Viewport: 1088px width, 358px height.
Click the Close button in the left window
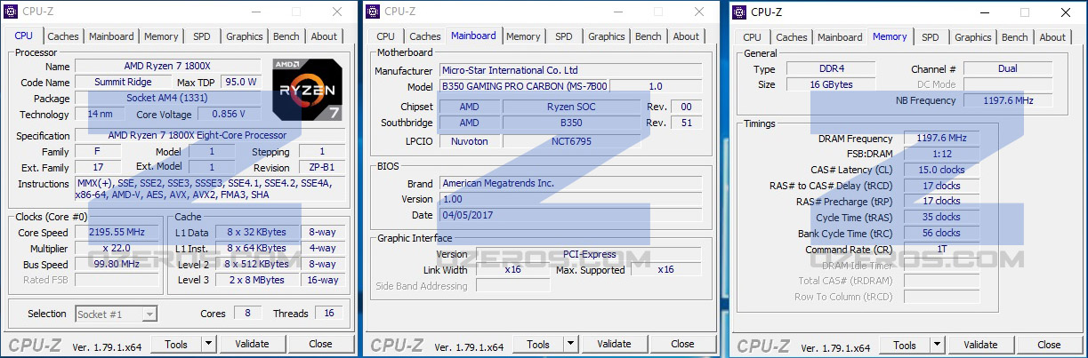pyautogui.click(x=320, y=344)
